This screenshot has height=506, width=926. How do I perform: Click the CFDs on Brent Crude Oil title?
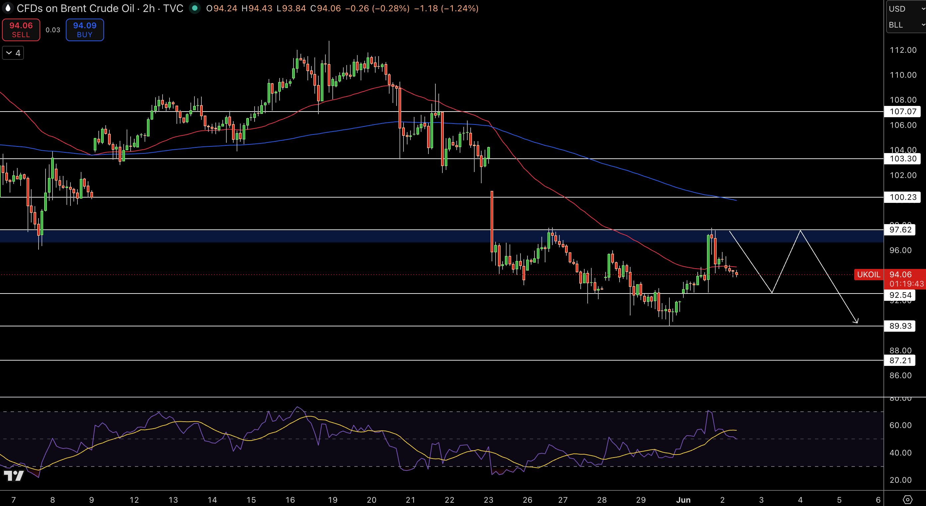(x=75, y=8)
